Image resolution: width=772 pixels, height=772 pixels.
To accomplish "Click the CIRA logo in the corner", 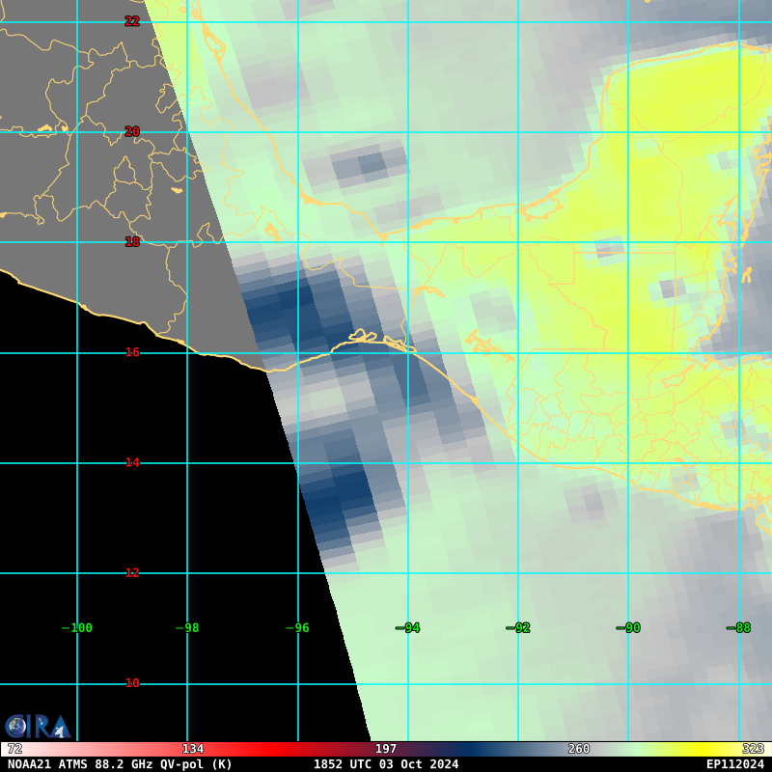I will [x=38, y=727].
